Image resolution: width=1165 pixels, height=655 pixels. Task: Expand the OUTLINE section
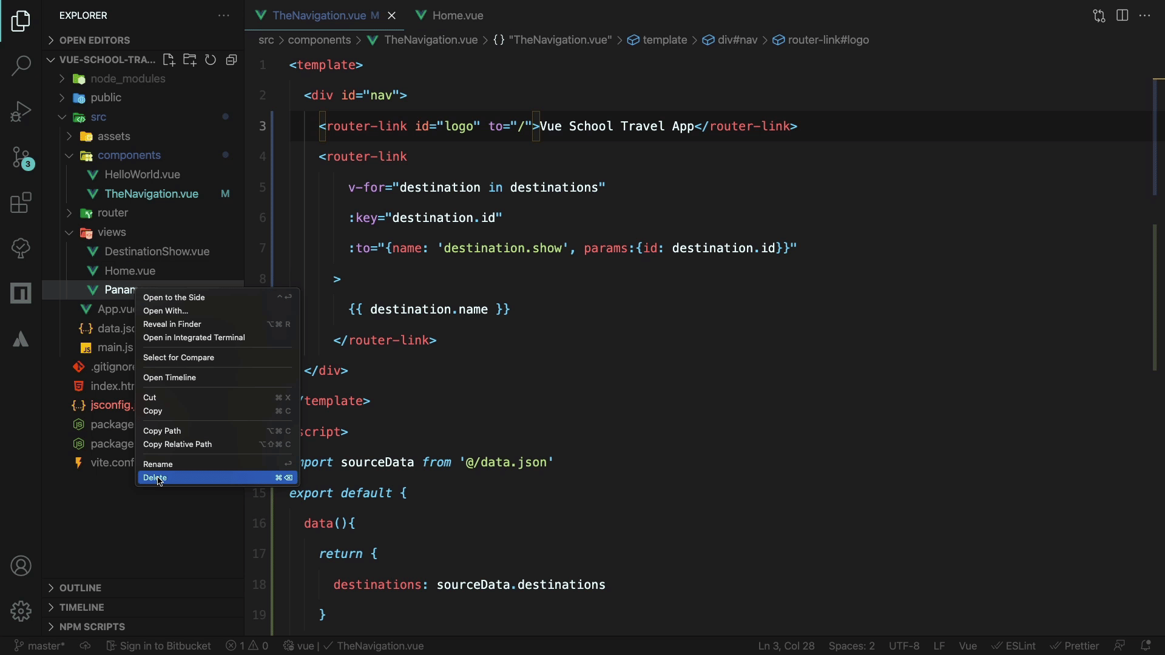pyautogui.click(x=80, y=588)
